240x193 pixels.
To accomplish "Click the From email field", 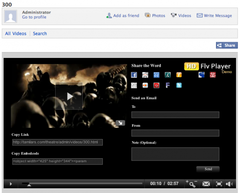I will pos(175,133).
